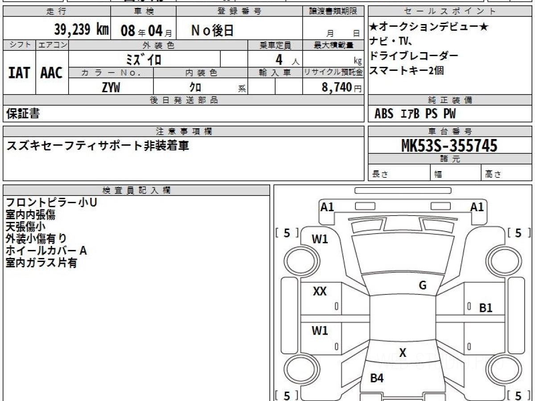This screenshot has width=535, height=401.
Task: Click the 保証書 entry
Action: click(23, 114)
